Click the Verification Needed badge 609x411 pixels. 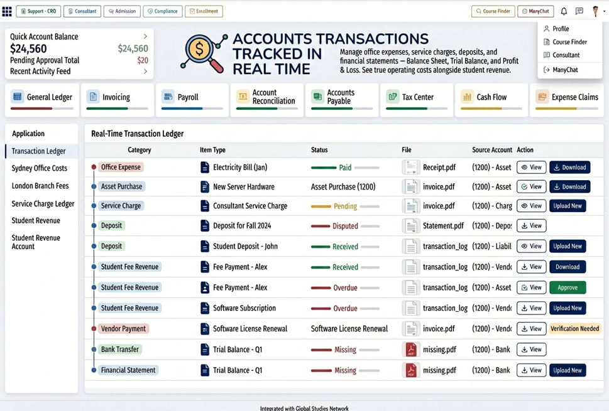pos(575,329)
